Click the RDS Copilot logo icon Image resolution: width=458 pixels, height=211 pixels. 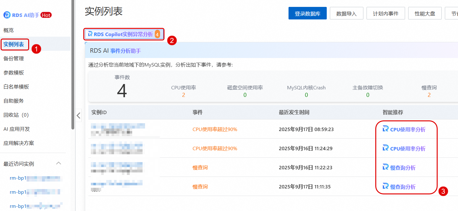click(90, 34)
